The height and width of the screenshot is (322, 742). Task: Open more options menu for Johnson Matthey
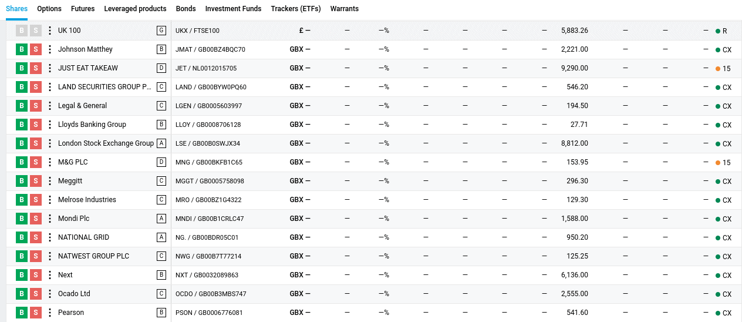coord(50,49)
